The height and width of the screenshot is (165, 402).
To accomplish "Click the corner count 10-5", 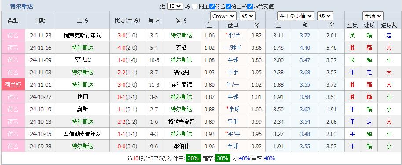I will click(x=154, y=60).
